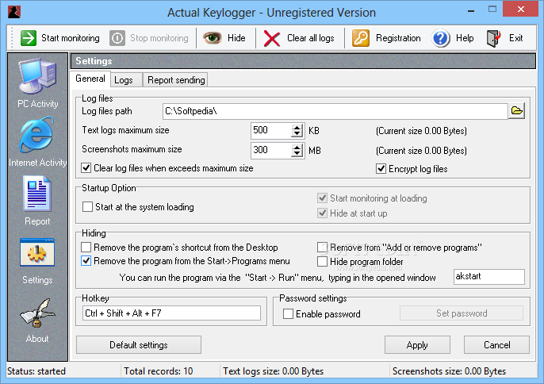Viewport: 544px width, 384px height.
Task: Select the General tab
Action: 90,79
